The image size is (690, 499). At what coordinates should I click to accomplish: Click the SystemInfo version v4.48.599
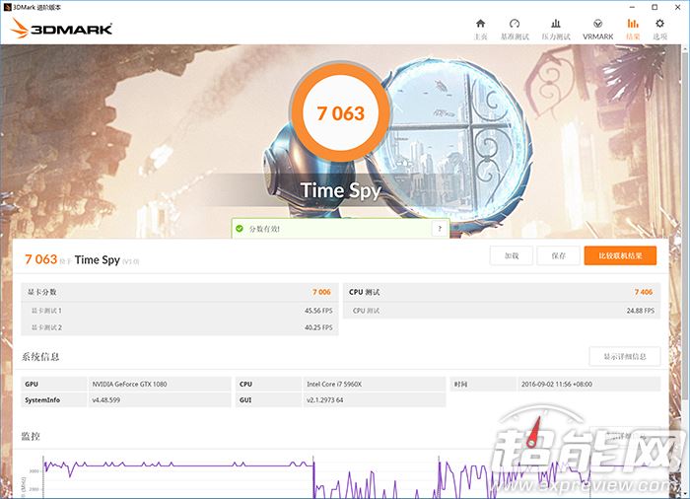tap(106, 400)
